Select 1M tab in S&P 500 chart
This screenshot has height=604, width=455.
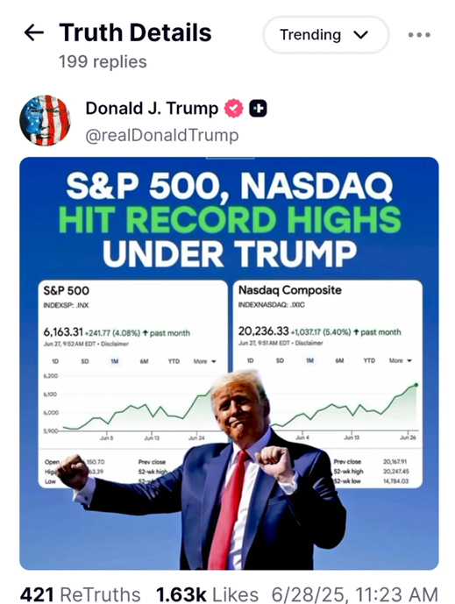click(115, 361)
